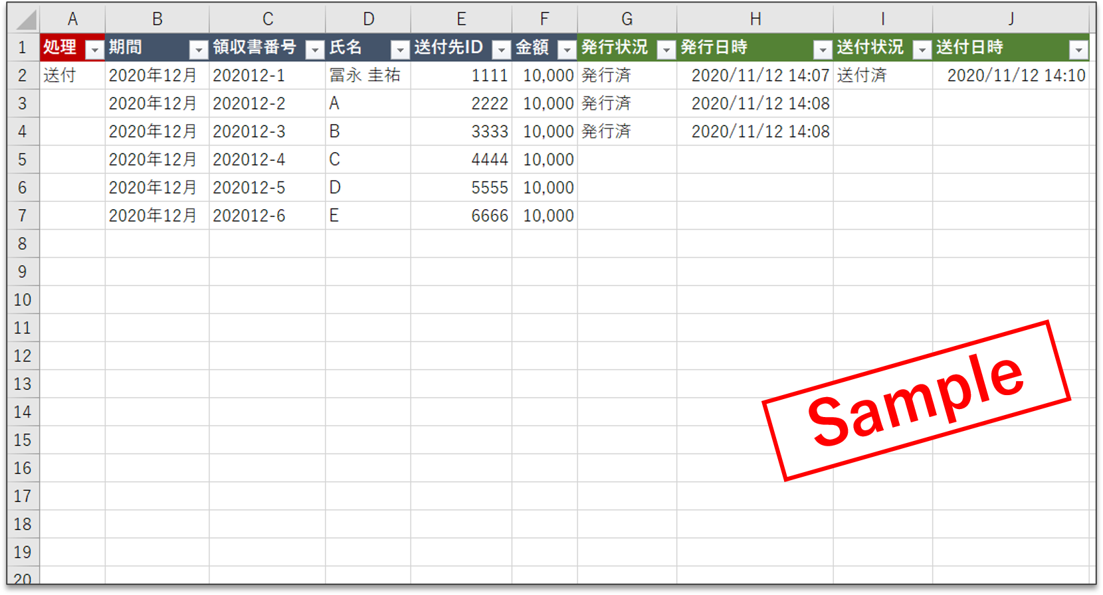The height and width of the screenshot is (595, 1103).
Task: Select column H header
Action: point(755,19)
